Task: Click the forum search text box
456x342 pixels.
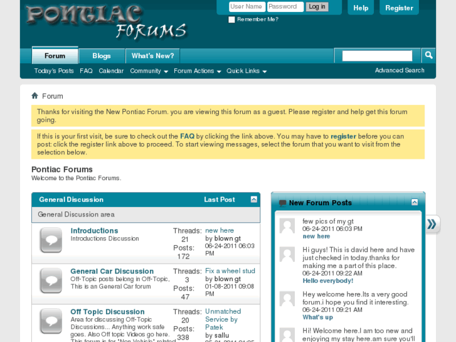Action: point(377,56)
